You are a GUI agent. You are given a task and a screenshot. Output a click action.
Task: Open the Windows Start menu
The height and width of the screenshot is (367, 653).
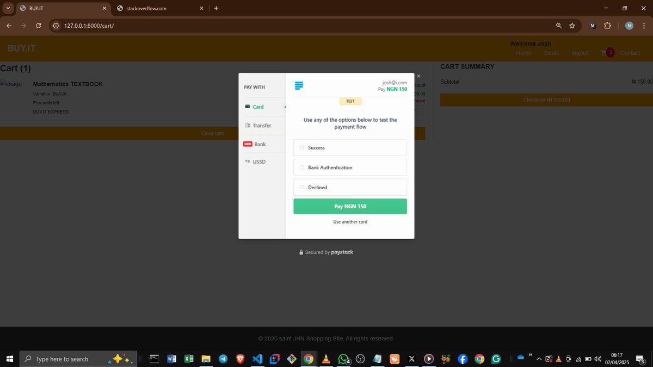coord(9,359)
